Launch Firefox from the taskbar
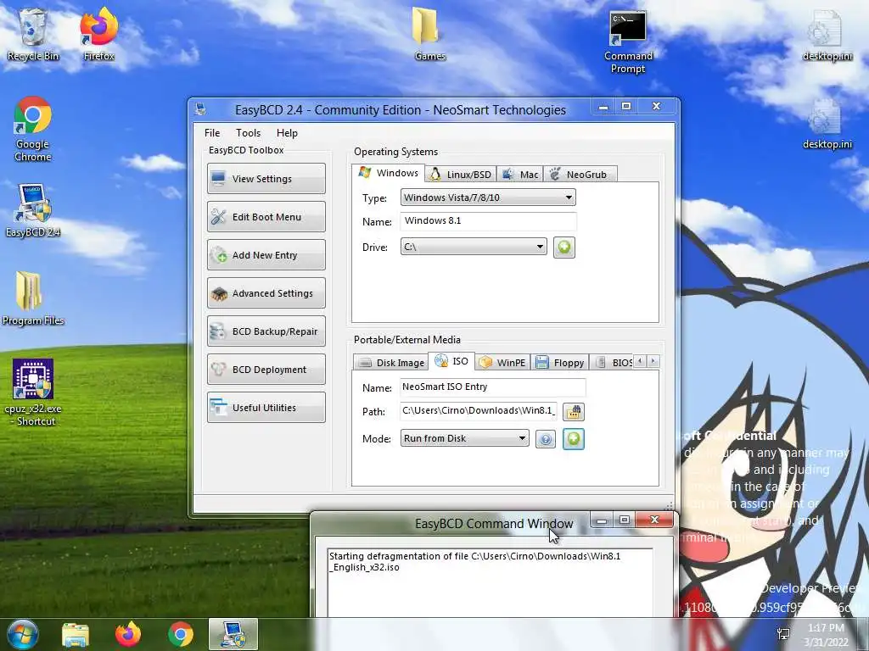This screenshot has height=651, width=869. 128,635
